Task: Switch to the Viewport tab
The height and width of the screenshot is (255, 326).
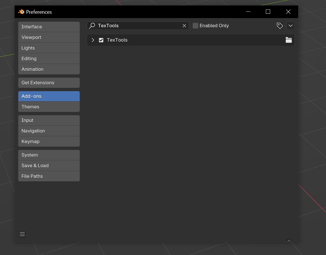Action: coord(49,38)
